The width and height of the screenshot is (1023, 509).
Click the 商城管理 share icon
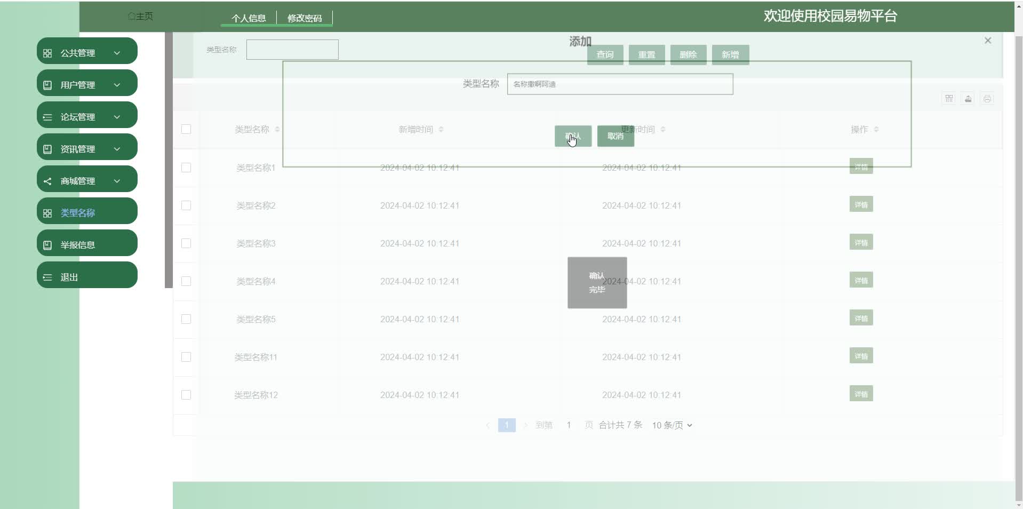(x=47, y=181)
